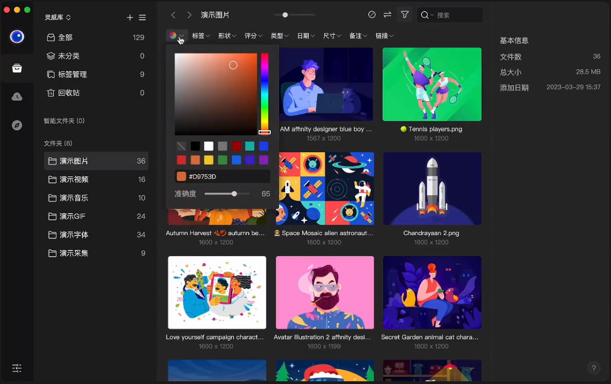
Task: Pick the black color swatch
Action: (195, 146)
